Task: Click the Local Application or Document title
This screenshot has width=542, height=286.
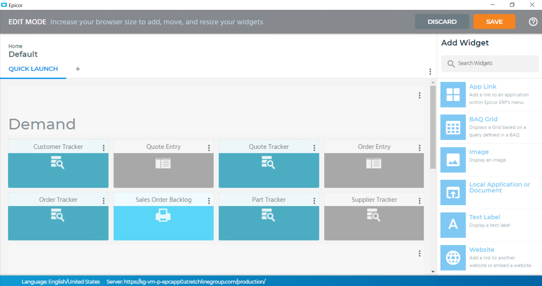Action: 499,187
